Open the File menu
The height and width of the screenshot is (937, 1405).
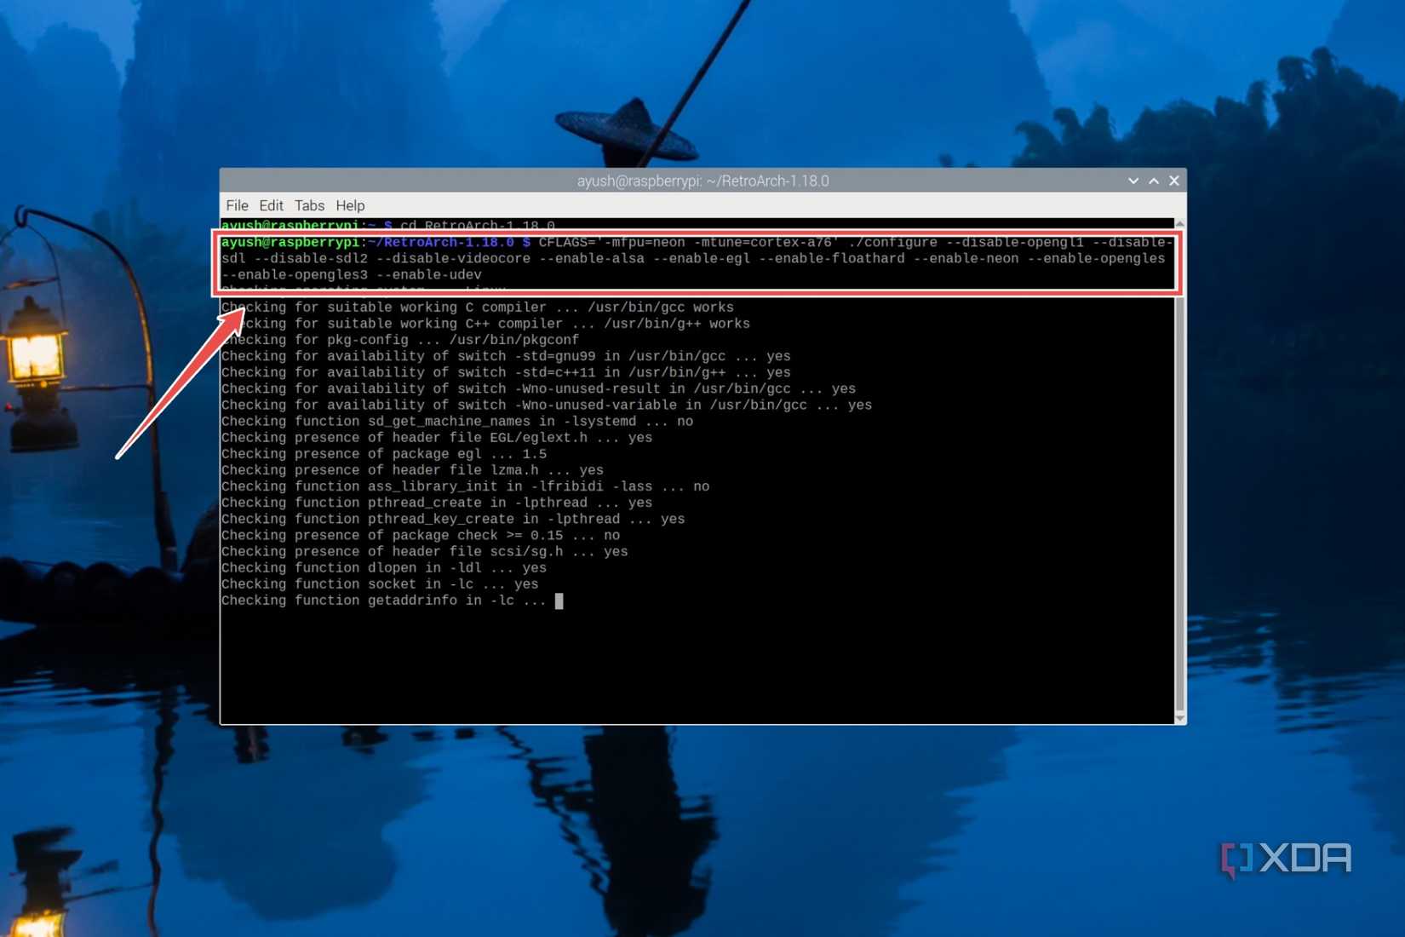237,205
